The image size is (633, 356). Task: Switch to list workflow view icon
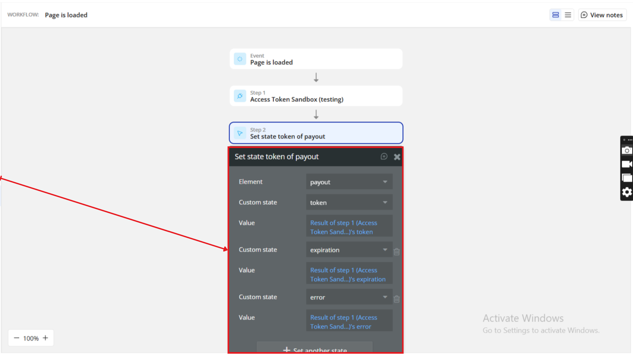point(568,15)
